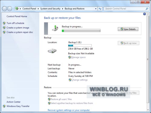This screenshot has height=113, width=151.
Task: Click the scrollbar up arrow
Action: pyautogui.click(x=148, y=14)
